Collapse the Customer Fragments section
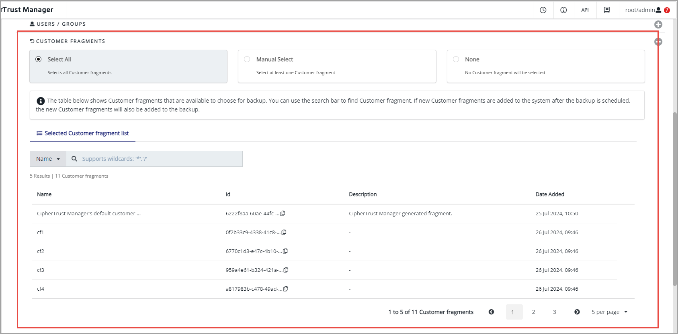 [x=658, y=42]
